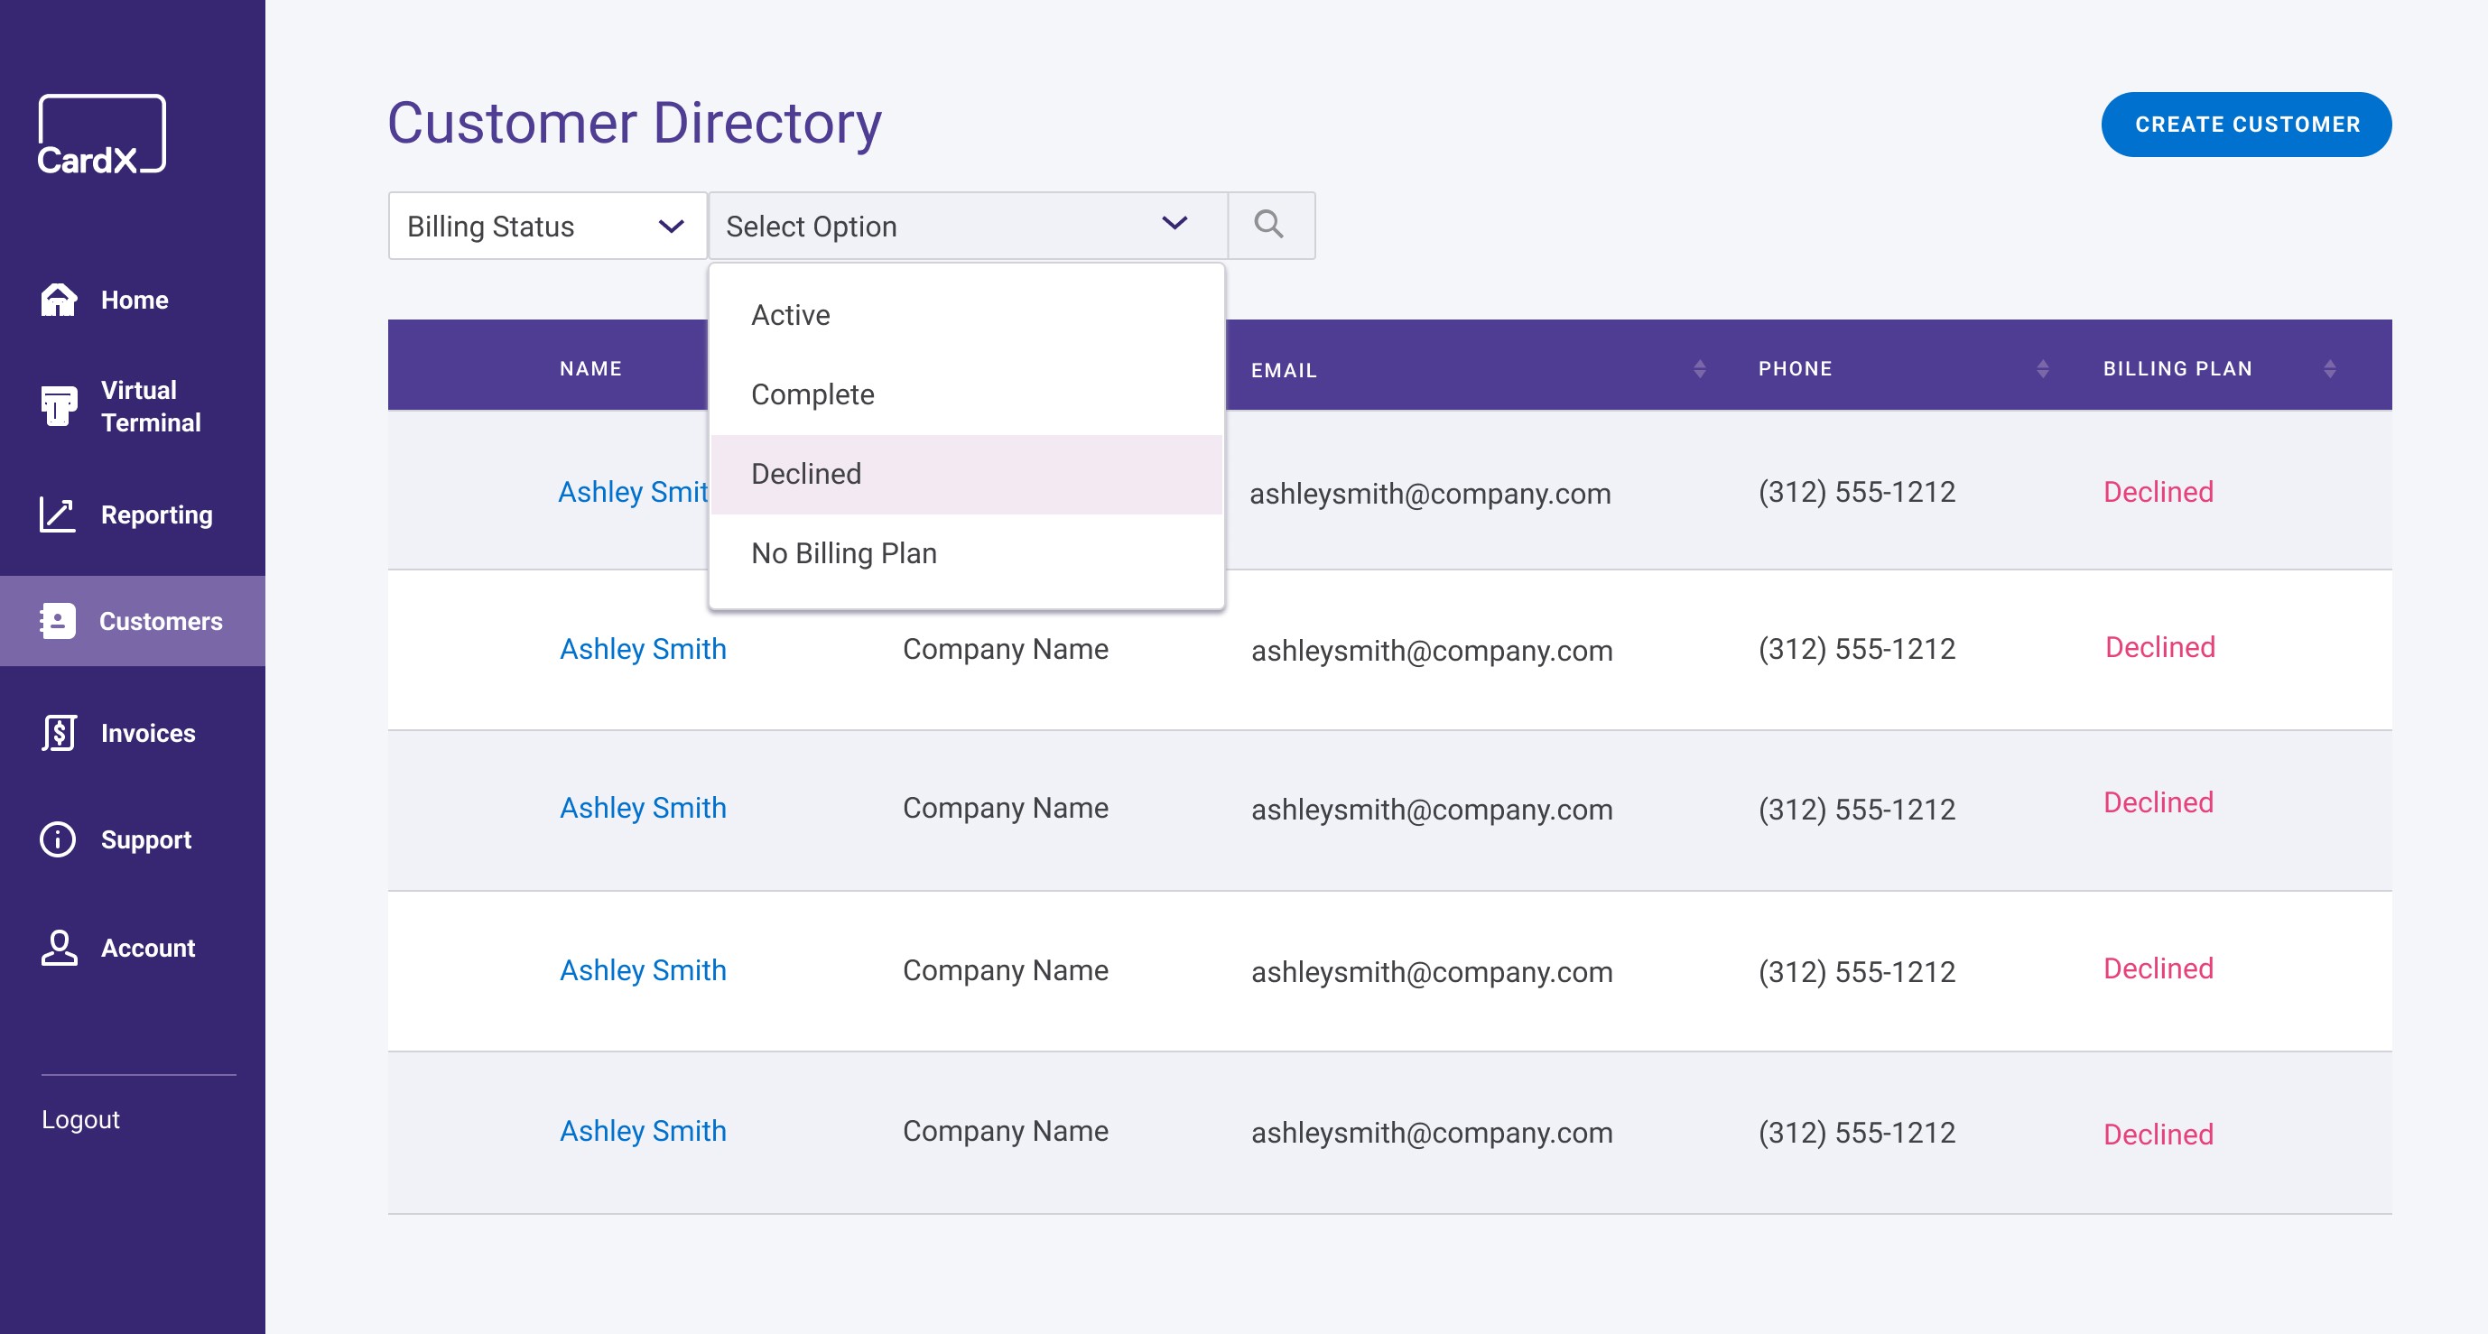Sort by the Phone column arrows
2488x1334 pixels.
pos(2042,368)
